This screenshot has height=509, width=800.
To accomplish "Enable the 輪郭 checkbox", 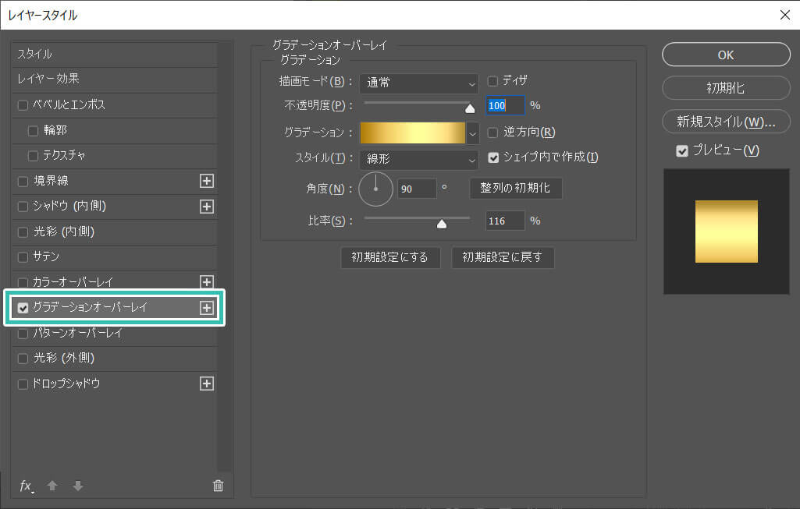I will click(x=33, y=131).
